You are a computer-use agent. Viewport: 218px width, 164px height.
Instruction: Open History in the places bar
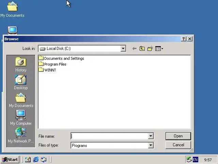pos(21,65)
